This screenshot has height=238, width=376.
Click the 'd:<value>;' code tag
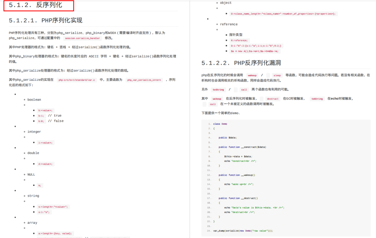tap(45, 164)
